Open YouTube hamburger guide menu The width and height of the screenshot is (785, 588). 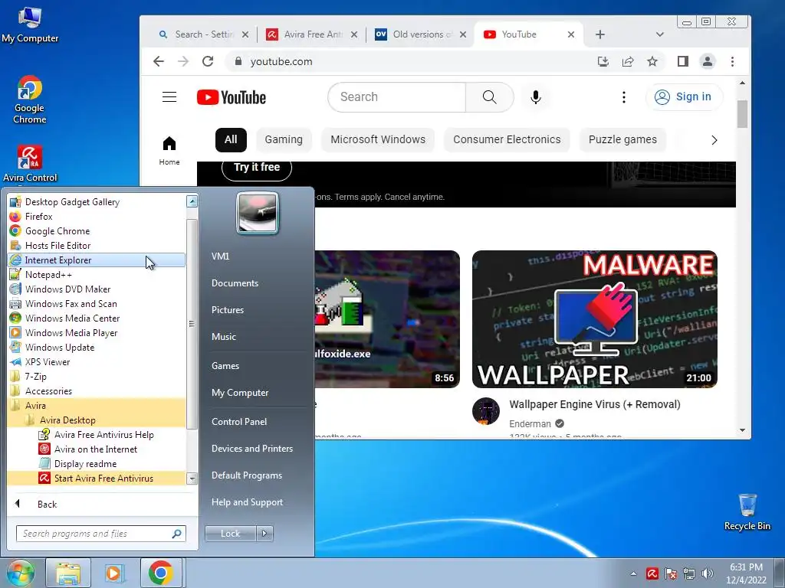(169, 97)
